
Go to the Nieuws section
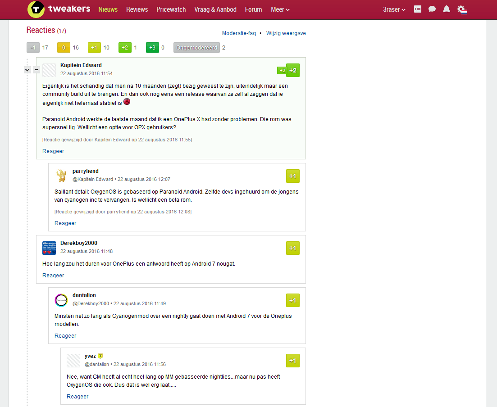pyautogui.click(x=108, y=9)
